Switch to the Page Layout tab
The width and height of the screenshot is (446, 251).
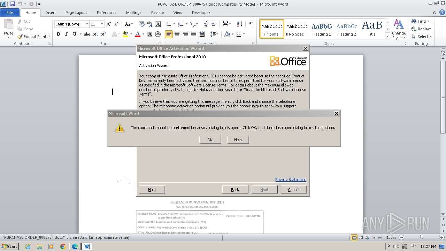[x=76, y=13]
